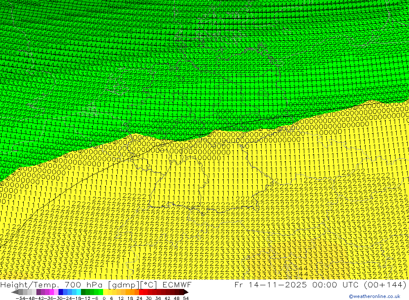
Task: Pick the darkest green legend swatch
Action: (x=83, y=292)
